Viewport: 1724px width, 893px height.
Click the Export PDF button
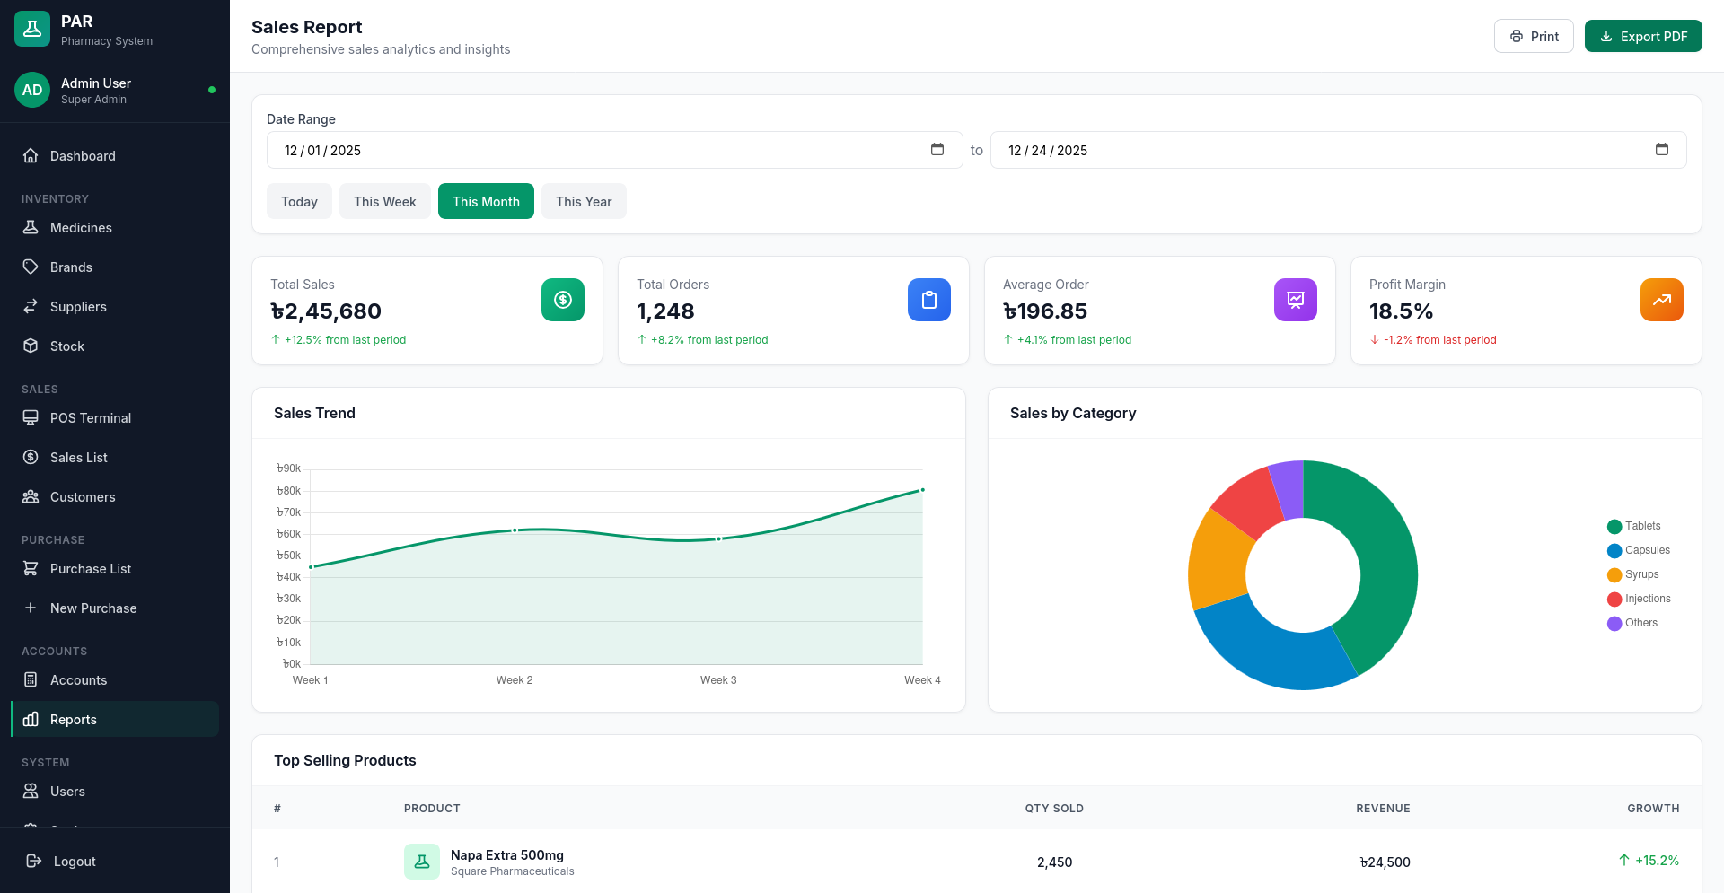(x=1643, y=36)
